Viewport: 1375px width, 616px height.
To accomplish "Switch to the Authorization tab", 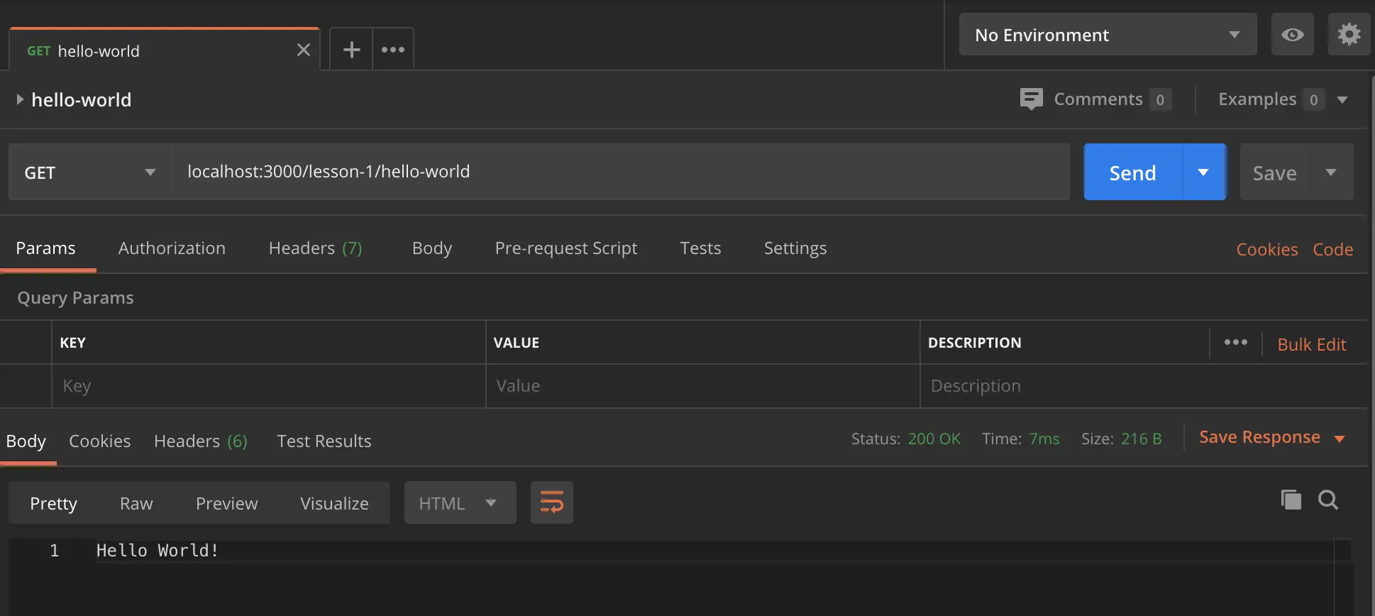I will [x=172, y=248].
